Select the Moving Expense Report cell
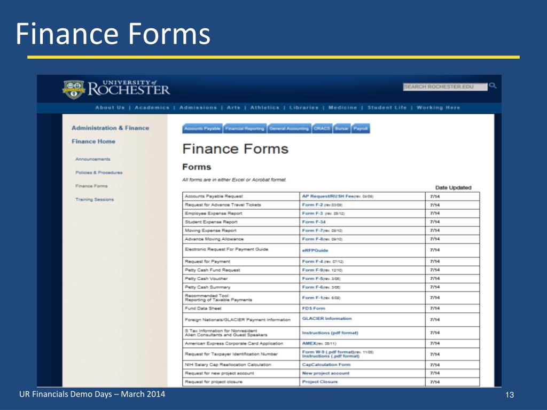This screenshot has height=410, width=547. (241, 231)
